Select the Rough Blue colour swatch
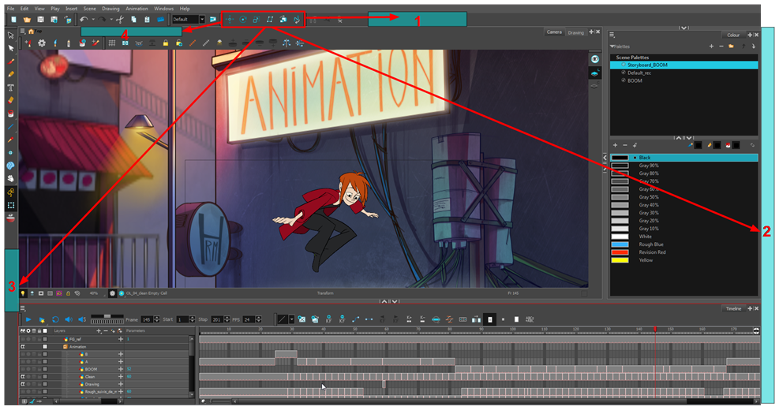This screenshot has height=410, width=779. click(620, 244)
